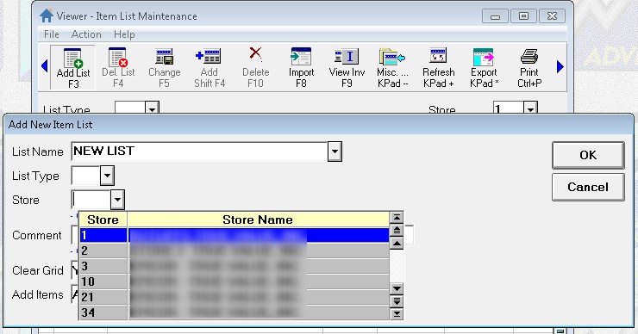Viewport: 638px width, 334px height.
Task: Click into the List Name text field
Action: pyautogui.click(x=199, y=152)
